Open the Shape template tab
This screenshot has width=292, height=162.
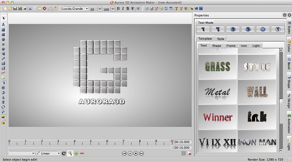point(216,46)
